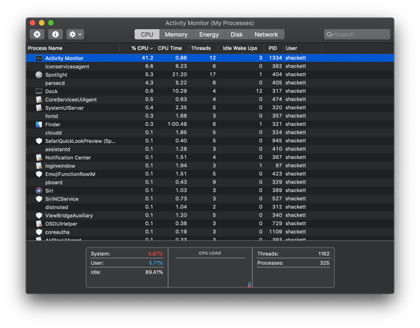Zoom window with green button
Viewport: 420px width, 328px height.
click(x=51, y=23)
